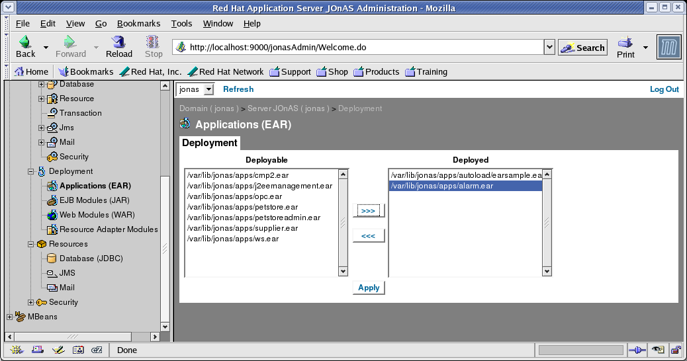Click the Composer icon in status bar
The image size is (687, 361).
tap(58, 350)
